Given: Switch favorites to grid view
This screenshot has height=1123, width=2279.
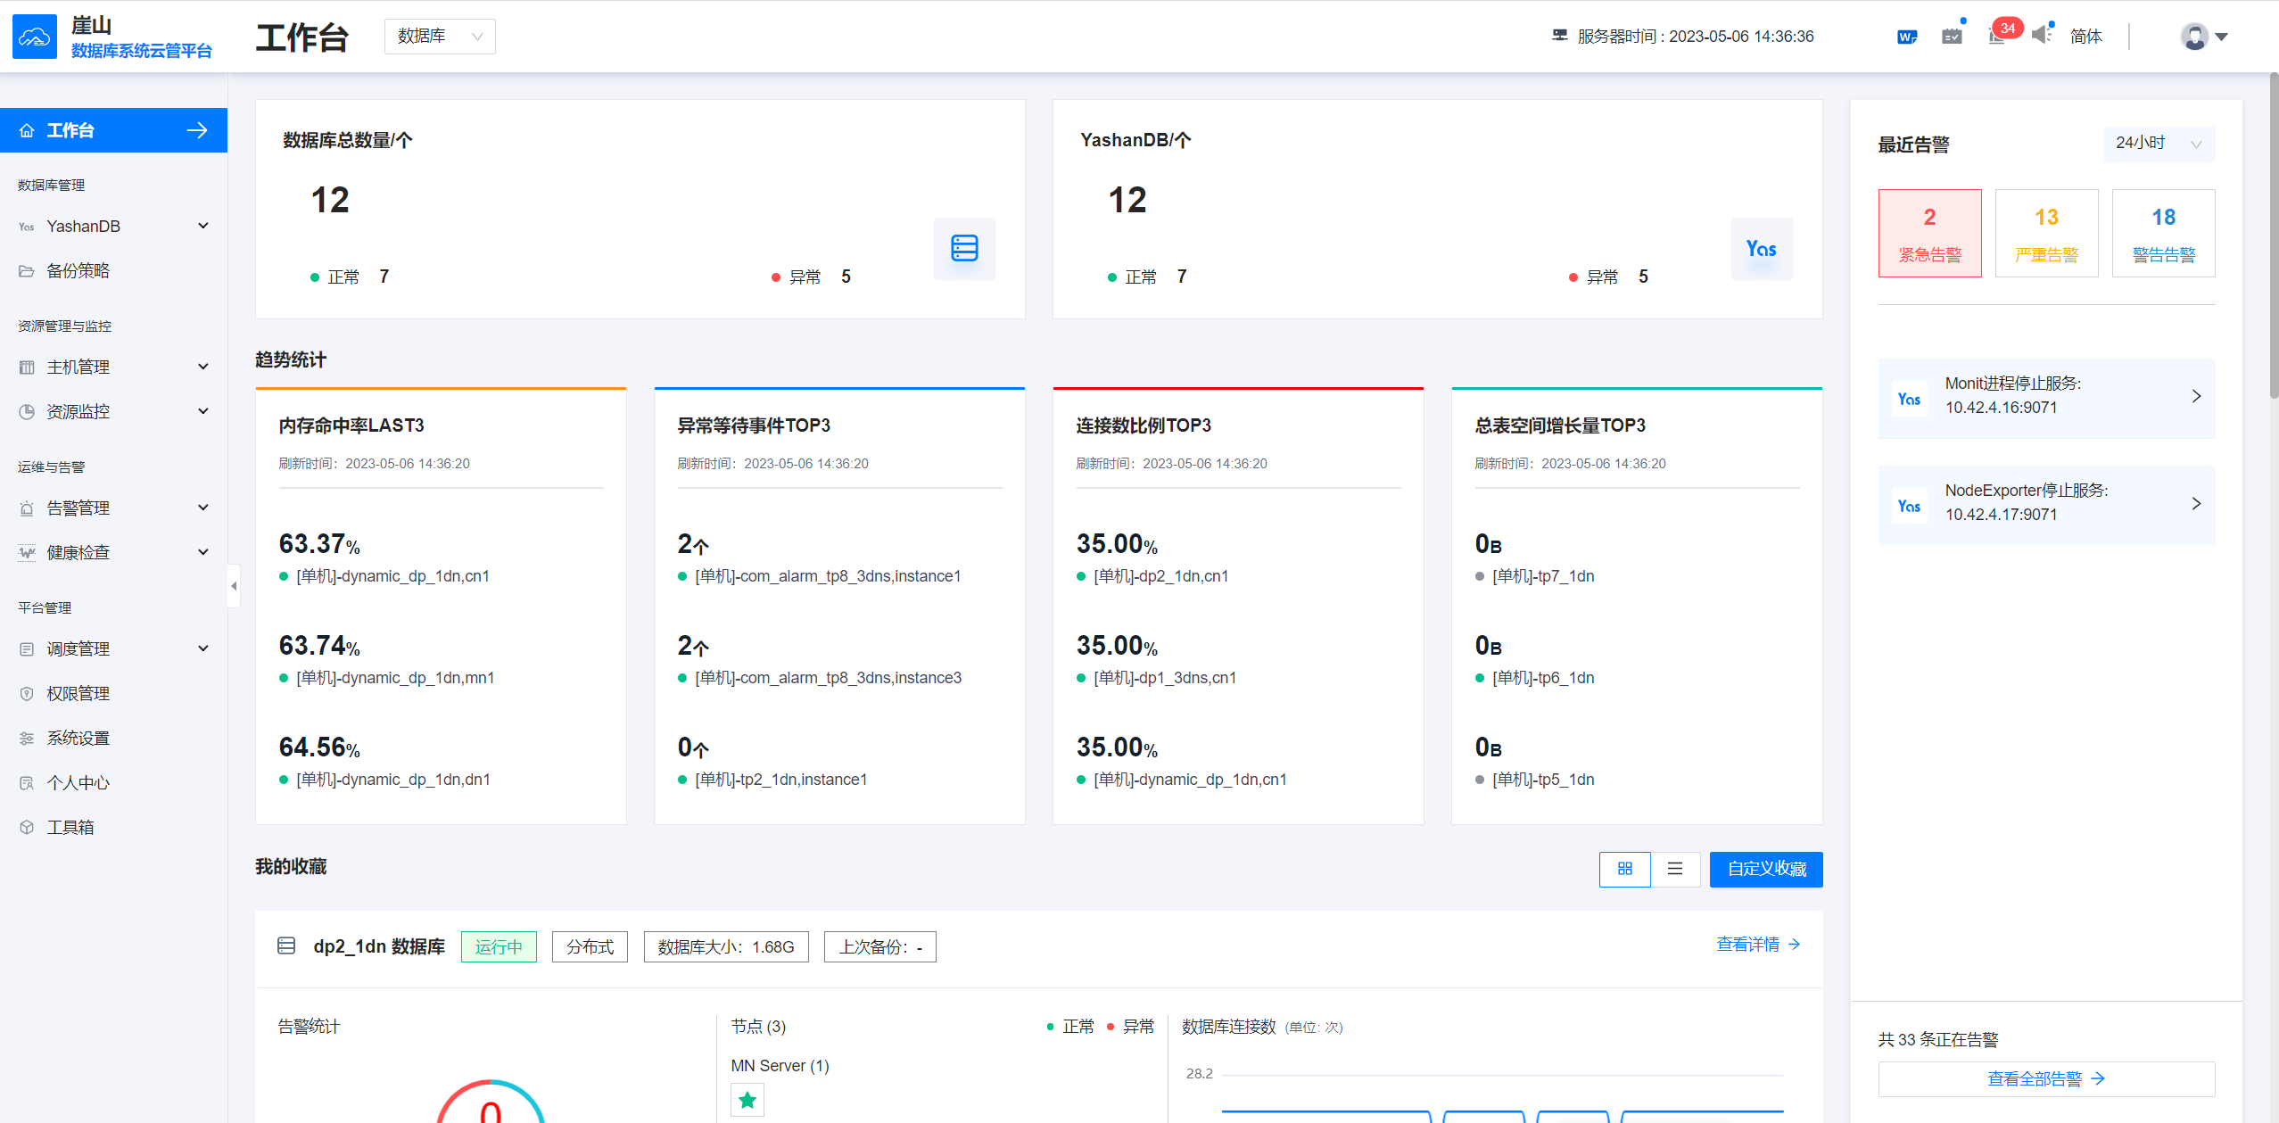Looking at the screenshot, I should point(1624,869).
